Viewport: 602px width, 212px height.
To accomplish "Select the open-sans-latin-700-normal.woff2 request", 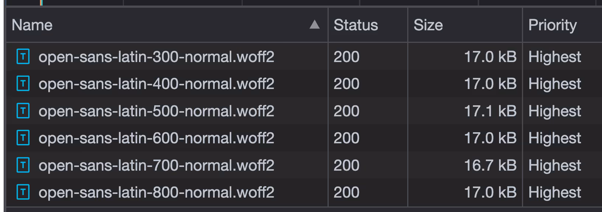I will pos(156,165).
